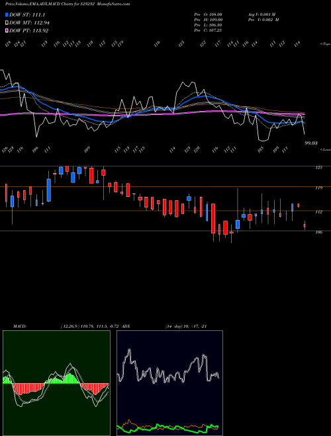331x436 pixels.
Task: Click the blue DOW ST legend swatch
Action: click(7, 15)
